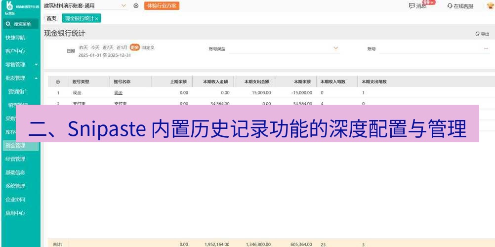
Task: Click the 本期收入笔数 column header
Action: [x=333, y=82]
